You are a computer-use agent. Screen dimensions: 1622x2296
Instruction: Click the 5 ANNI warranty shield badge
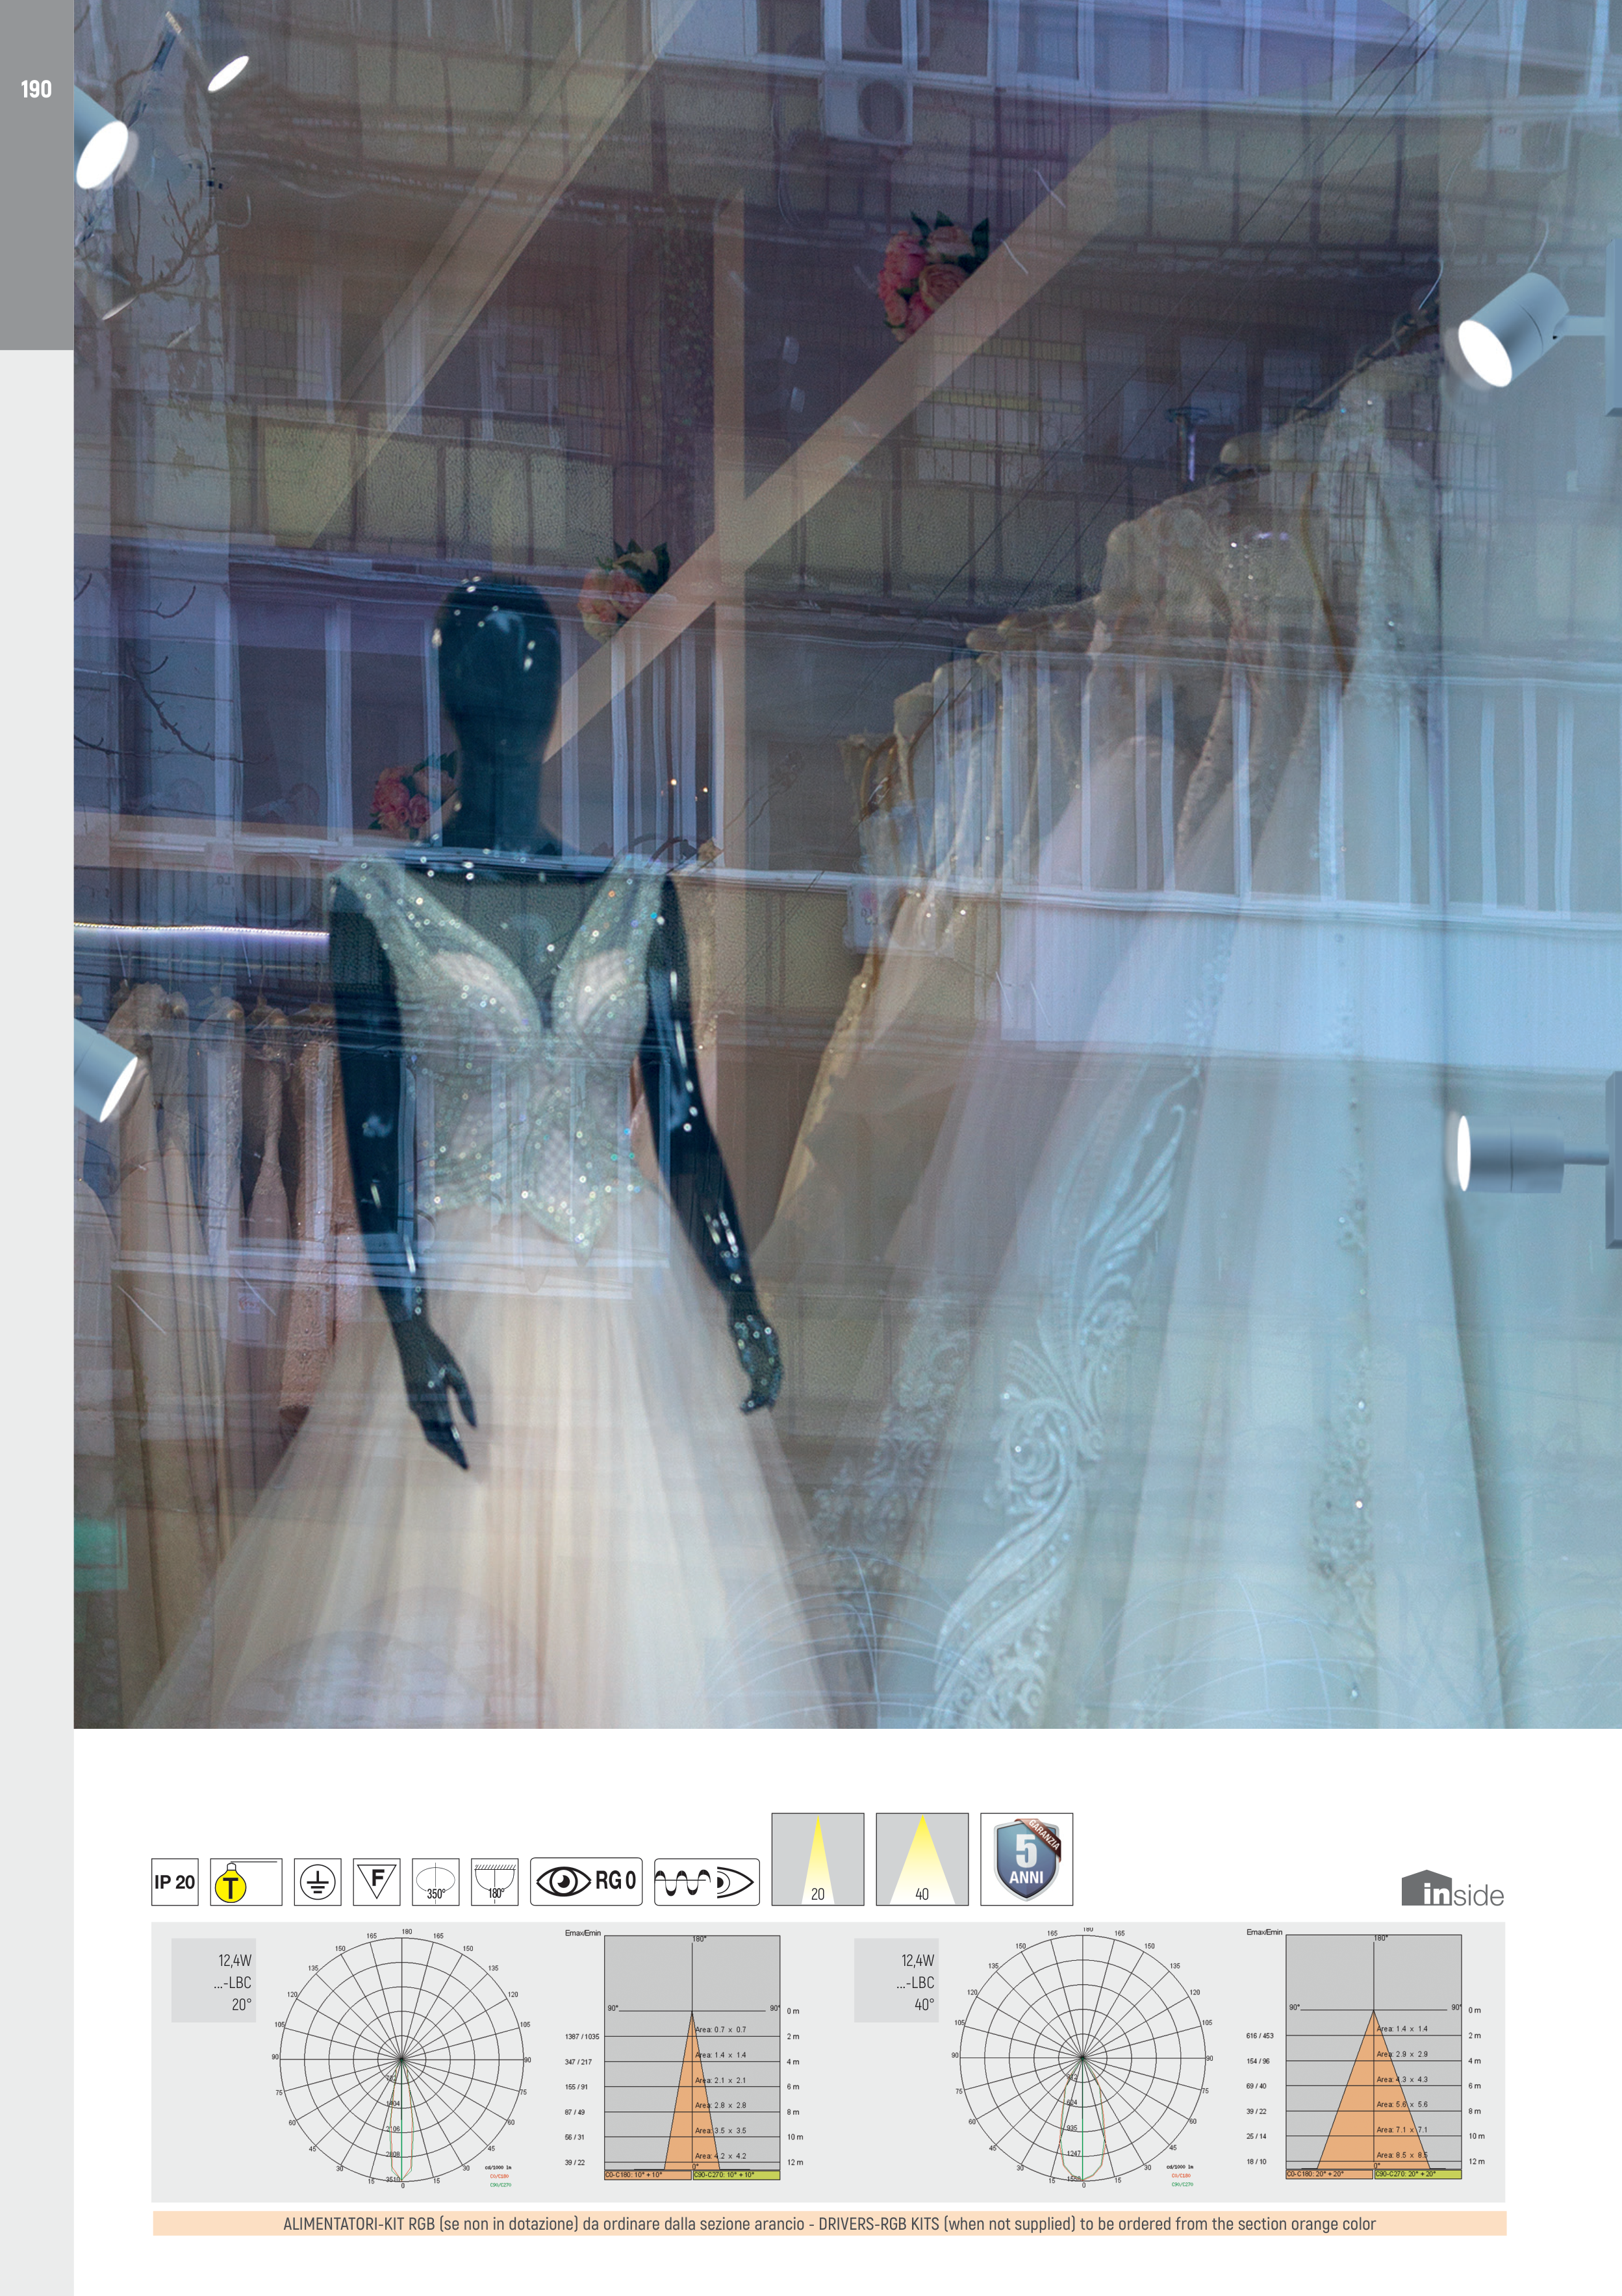1026,1859
